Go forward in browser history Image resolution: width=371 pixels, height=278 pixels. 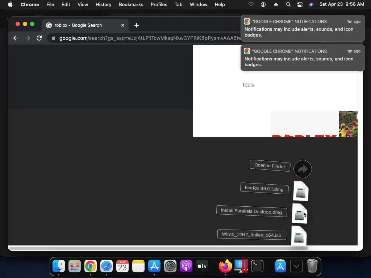[x=28, y=38]
